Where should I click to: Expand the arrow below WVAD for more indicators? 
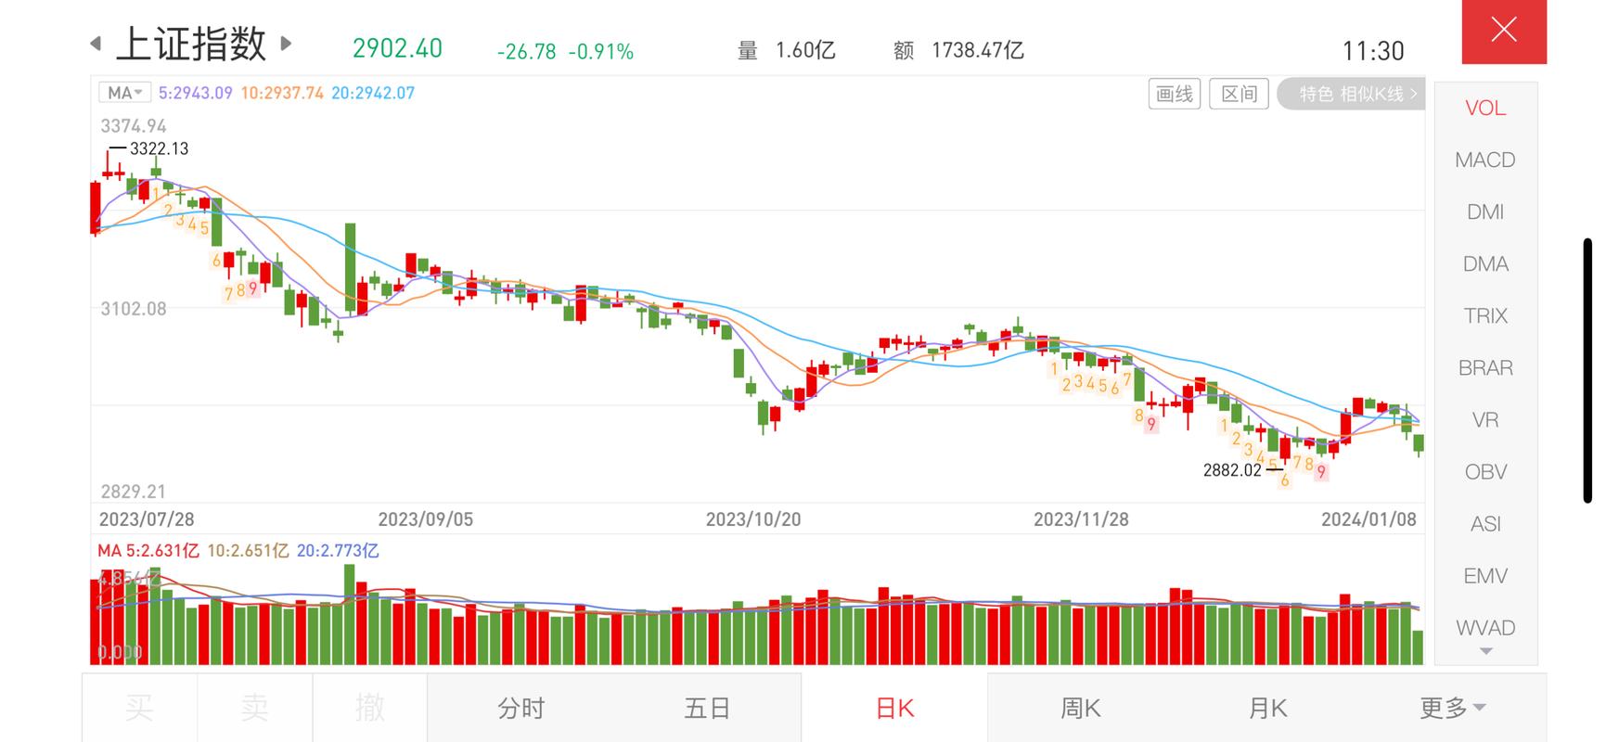coord(1485,652)
